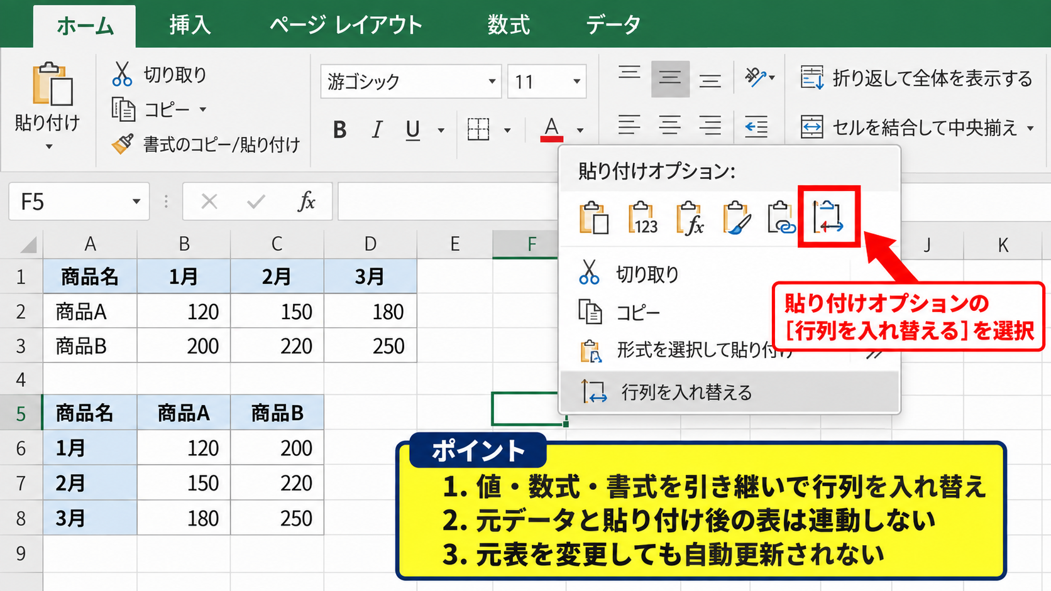Expand the borders dropdown arrow
This screenshot has width=1051, height=591.
[507, 131]
